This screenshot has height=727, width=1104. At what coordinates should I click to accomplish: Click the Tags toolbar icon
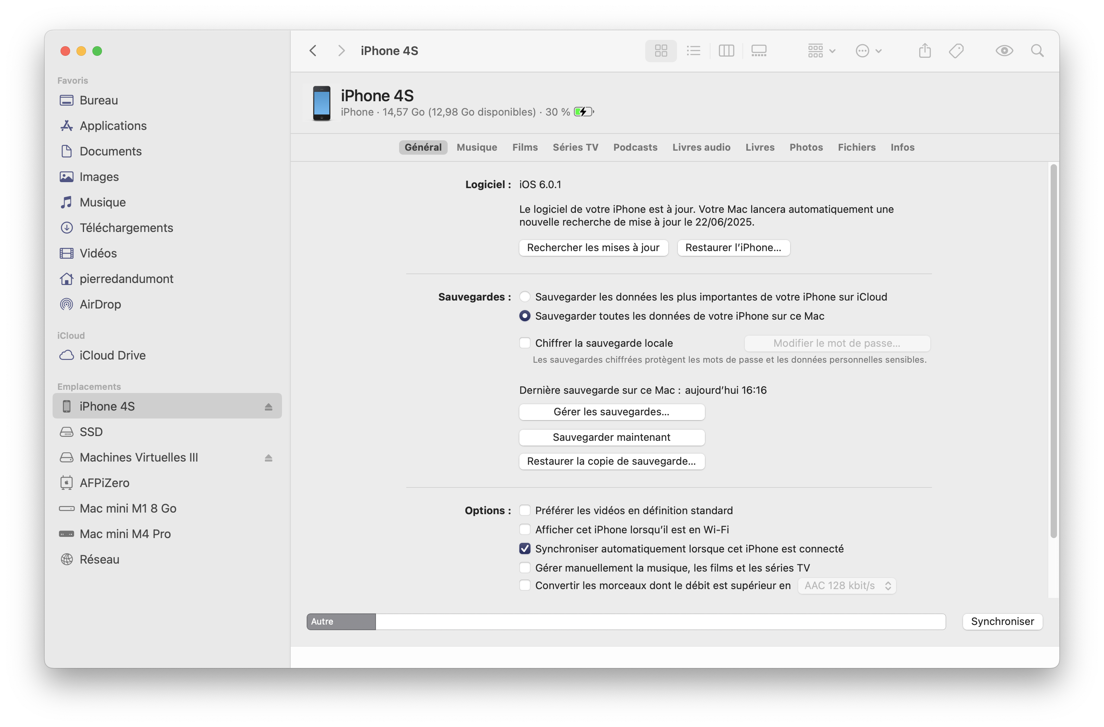tap(956, 51)
